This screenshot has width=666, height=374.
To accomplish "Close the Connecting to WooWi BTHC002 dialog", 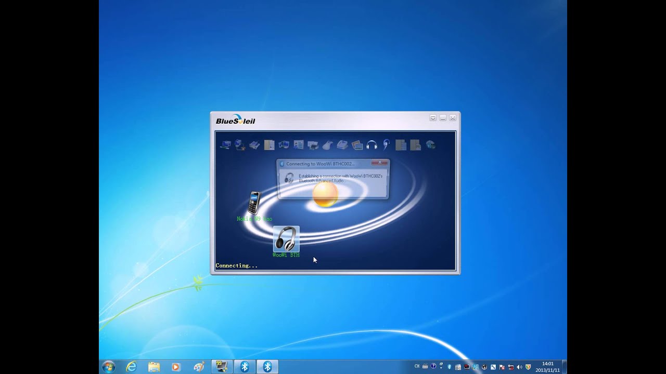I will tap(380, 163).
